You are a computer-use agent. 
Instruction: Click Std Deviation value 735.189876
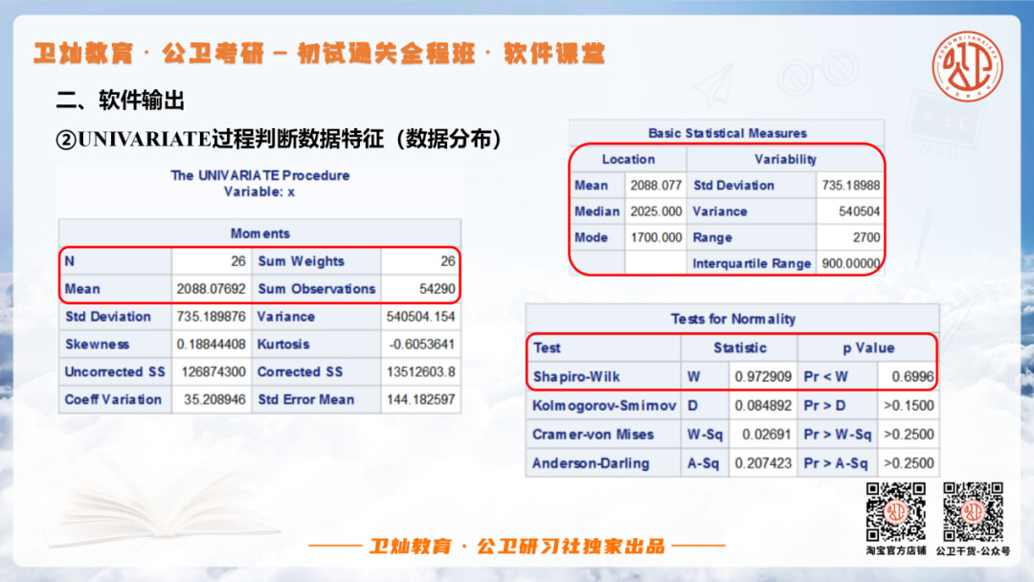click(211, 317)
